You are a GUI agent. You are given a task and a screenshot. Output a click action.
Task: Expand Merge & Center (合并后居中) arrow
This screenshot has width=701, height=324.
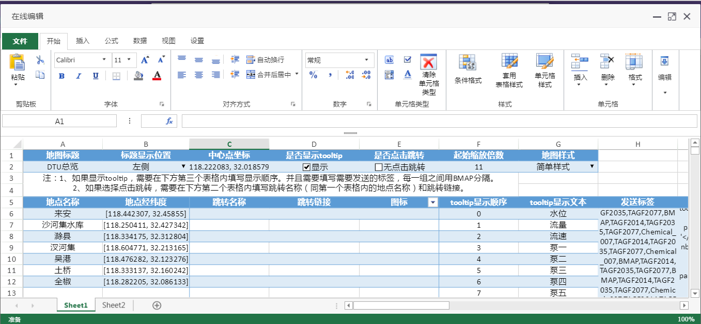click(297, 75)
